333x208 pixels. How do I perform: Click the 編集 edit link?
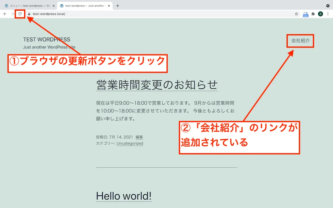pos(139,137)
